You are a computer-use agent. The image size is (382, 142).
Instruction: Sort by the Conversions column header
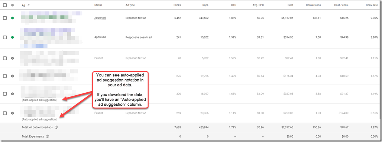(313, 5)
